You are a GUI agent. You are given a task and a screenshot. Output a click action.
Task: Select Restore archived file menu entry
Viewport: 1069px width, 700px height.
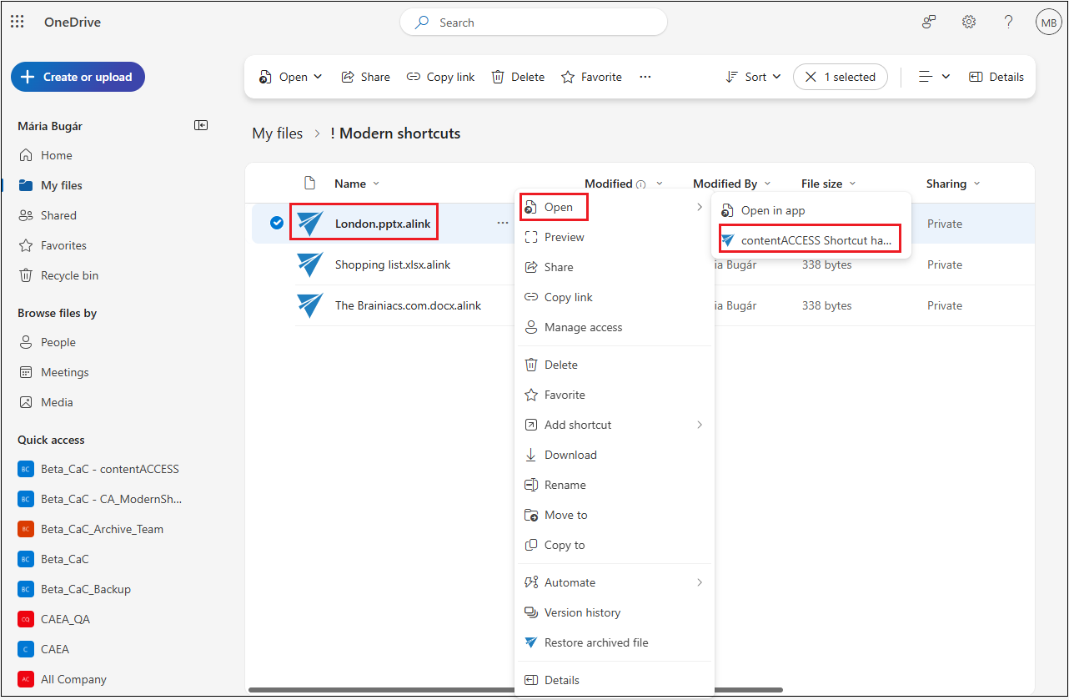pyautogui.click(x=595, y=642)
